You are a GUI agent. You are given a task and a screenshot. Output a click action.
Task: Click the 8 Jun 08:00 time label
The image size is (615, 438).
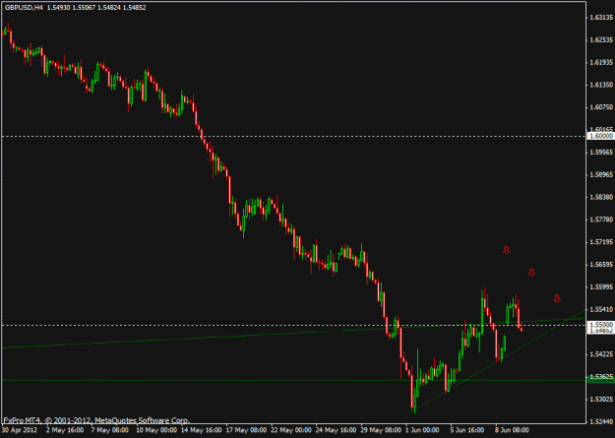click(512, 430)
